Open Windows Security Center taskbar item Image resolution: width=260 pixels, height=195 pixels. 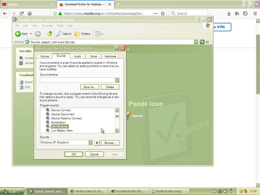[x=88, y=191]
